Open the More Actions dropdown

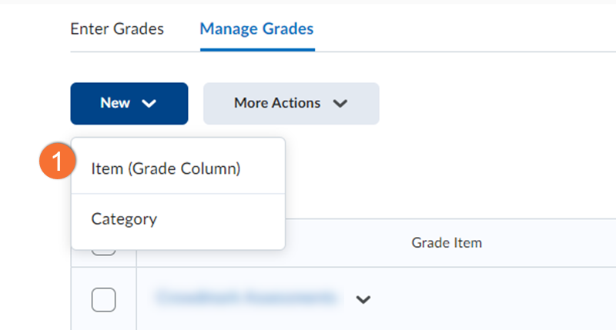tap(291, 103)
